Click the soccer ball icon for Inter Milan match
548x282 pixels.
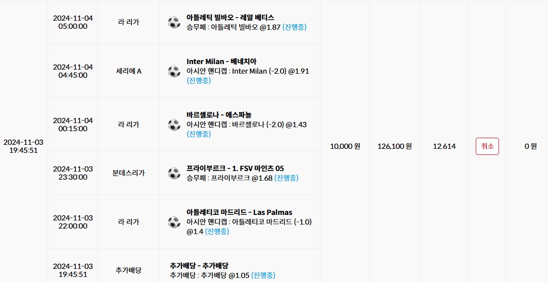coord(174,71)
